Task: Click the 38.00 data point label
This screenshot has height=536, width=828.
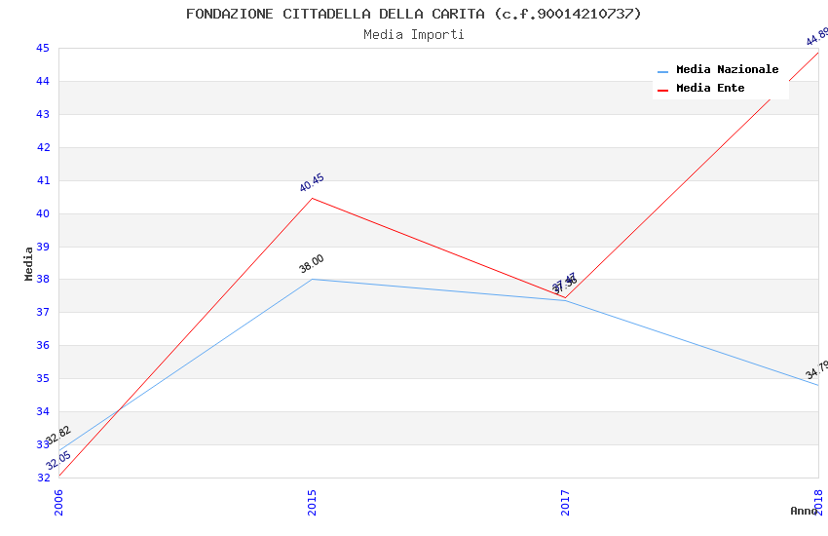Action: (x=312, y=263)
